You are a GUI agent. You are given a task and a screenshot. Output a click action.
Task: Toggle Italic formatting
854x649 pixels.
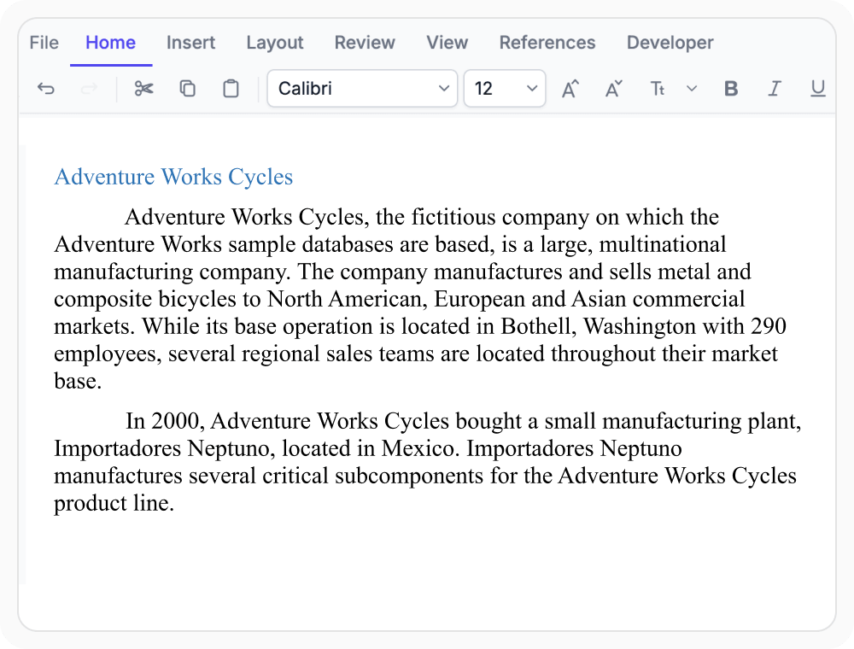click(774, 88)
